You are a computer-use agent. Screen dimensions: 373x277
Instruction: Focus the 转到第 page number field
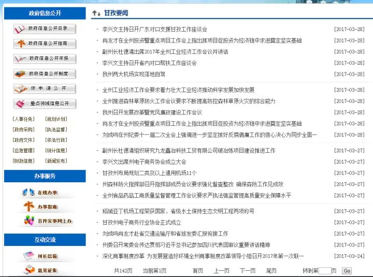click(325, 271)
